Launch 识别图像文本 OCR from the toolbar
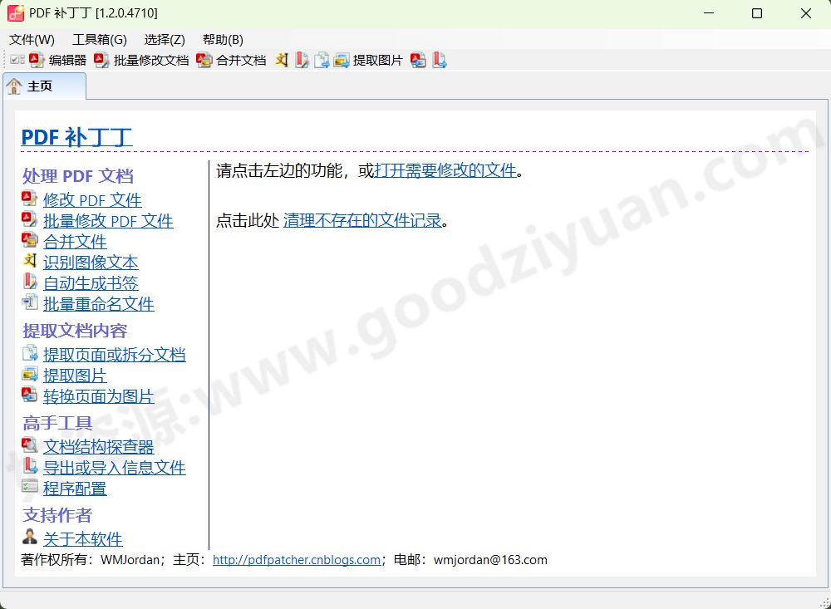This screenshot has height=609, width=831. coord(281,59)
